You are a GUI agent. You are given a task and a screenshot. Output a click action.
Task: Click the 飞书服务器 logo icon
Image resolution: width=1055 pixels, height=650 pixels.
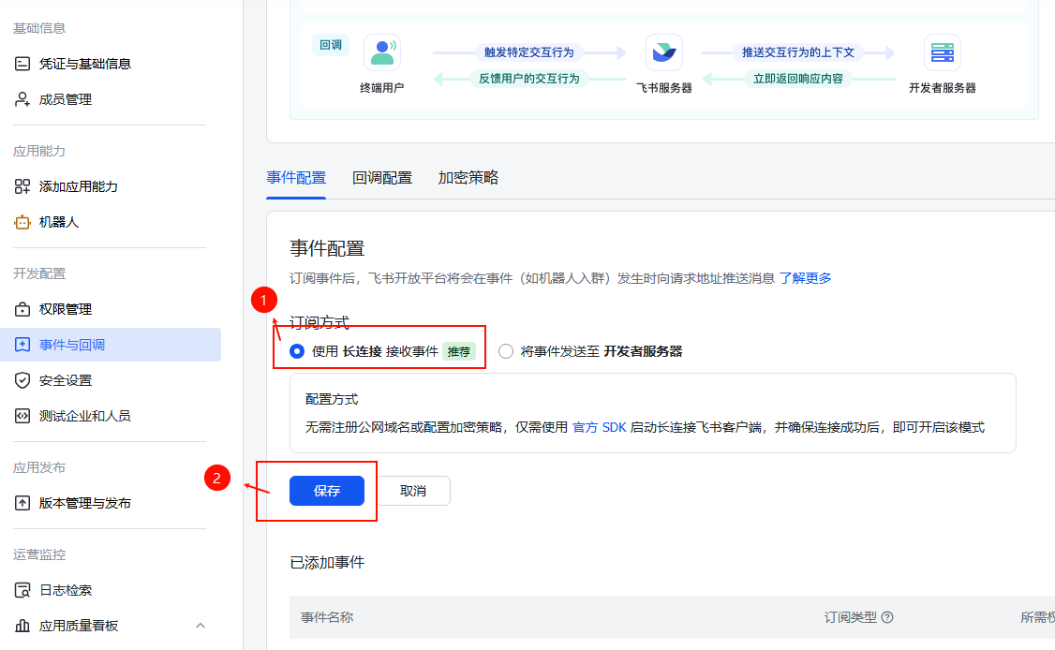click(664, 52)
